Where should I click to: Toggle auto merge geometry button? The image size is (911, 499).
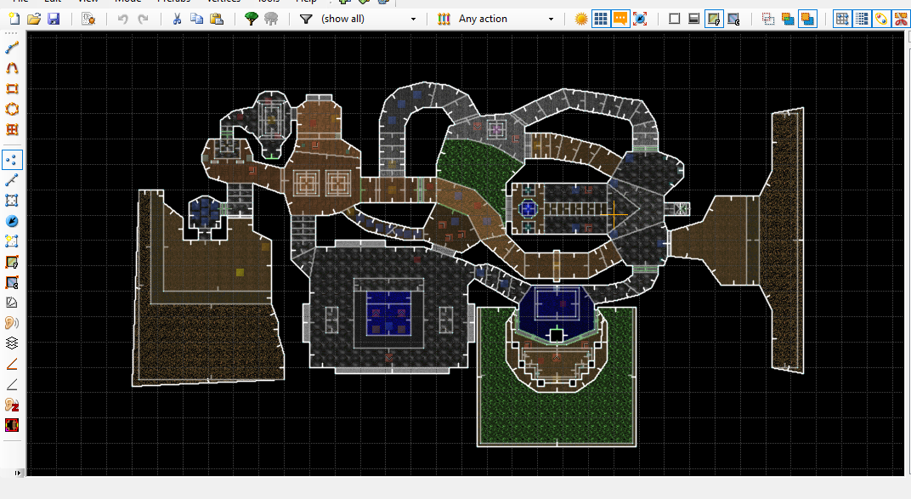tap(881, 19)
